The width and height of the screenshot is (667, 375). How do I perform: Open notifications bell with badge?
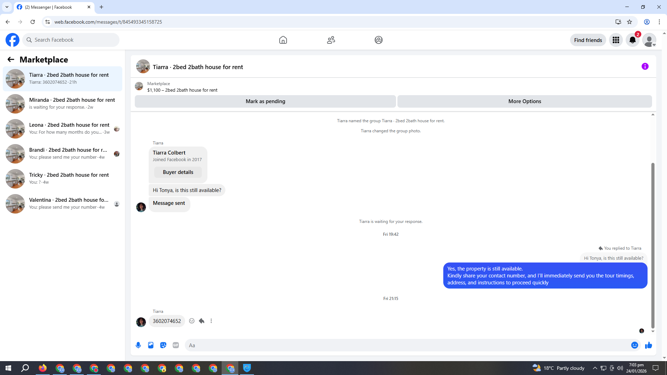(x=633, y=40)
